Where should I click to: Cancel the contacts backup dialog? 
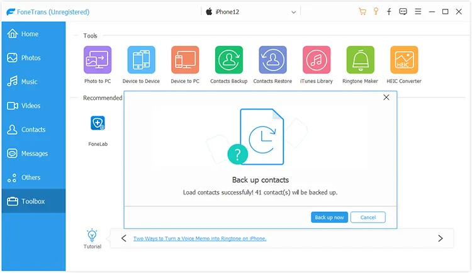(368, 217)
